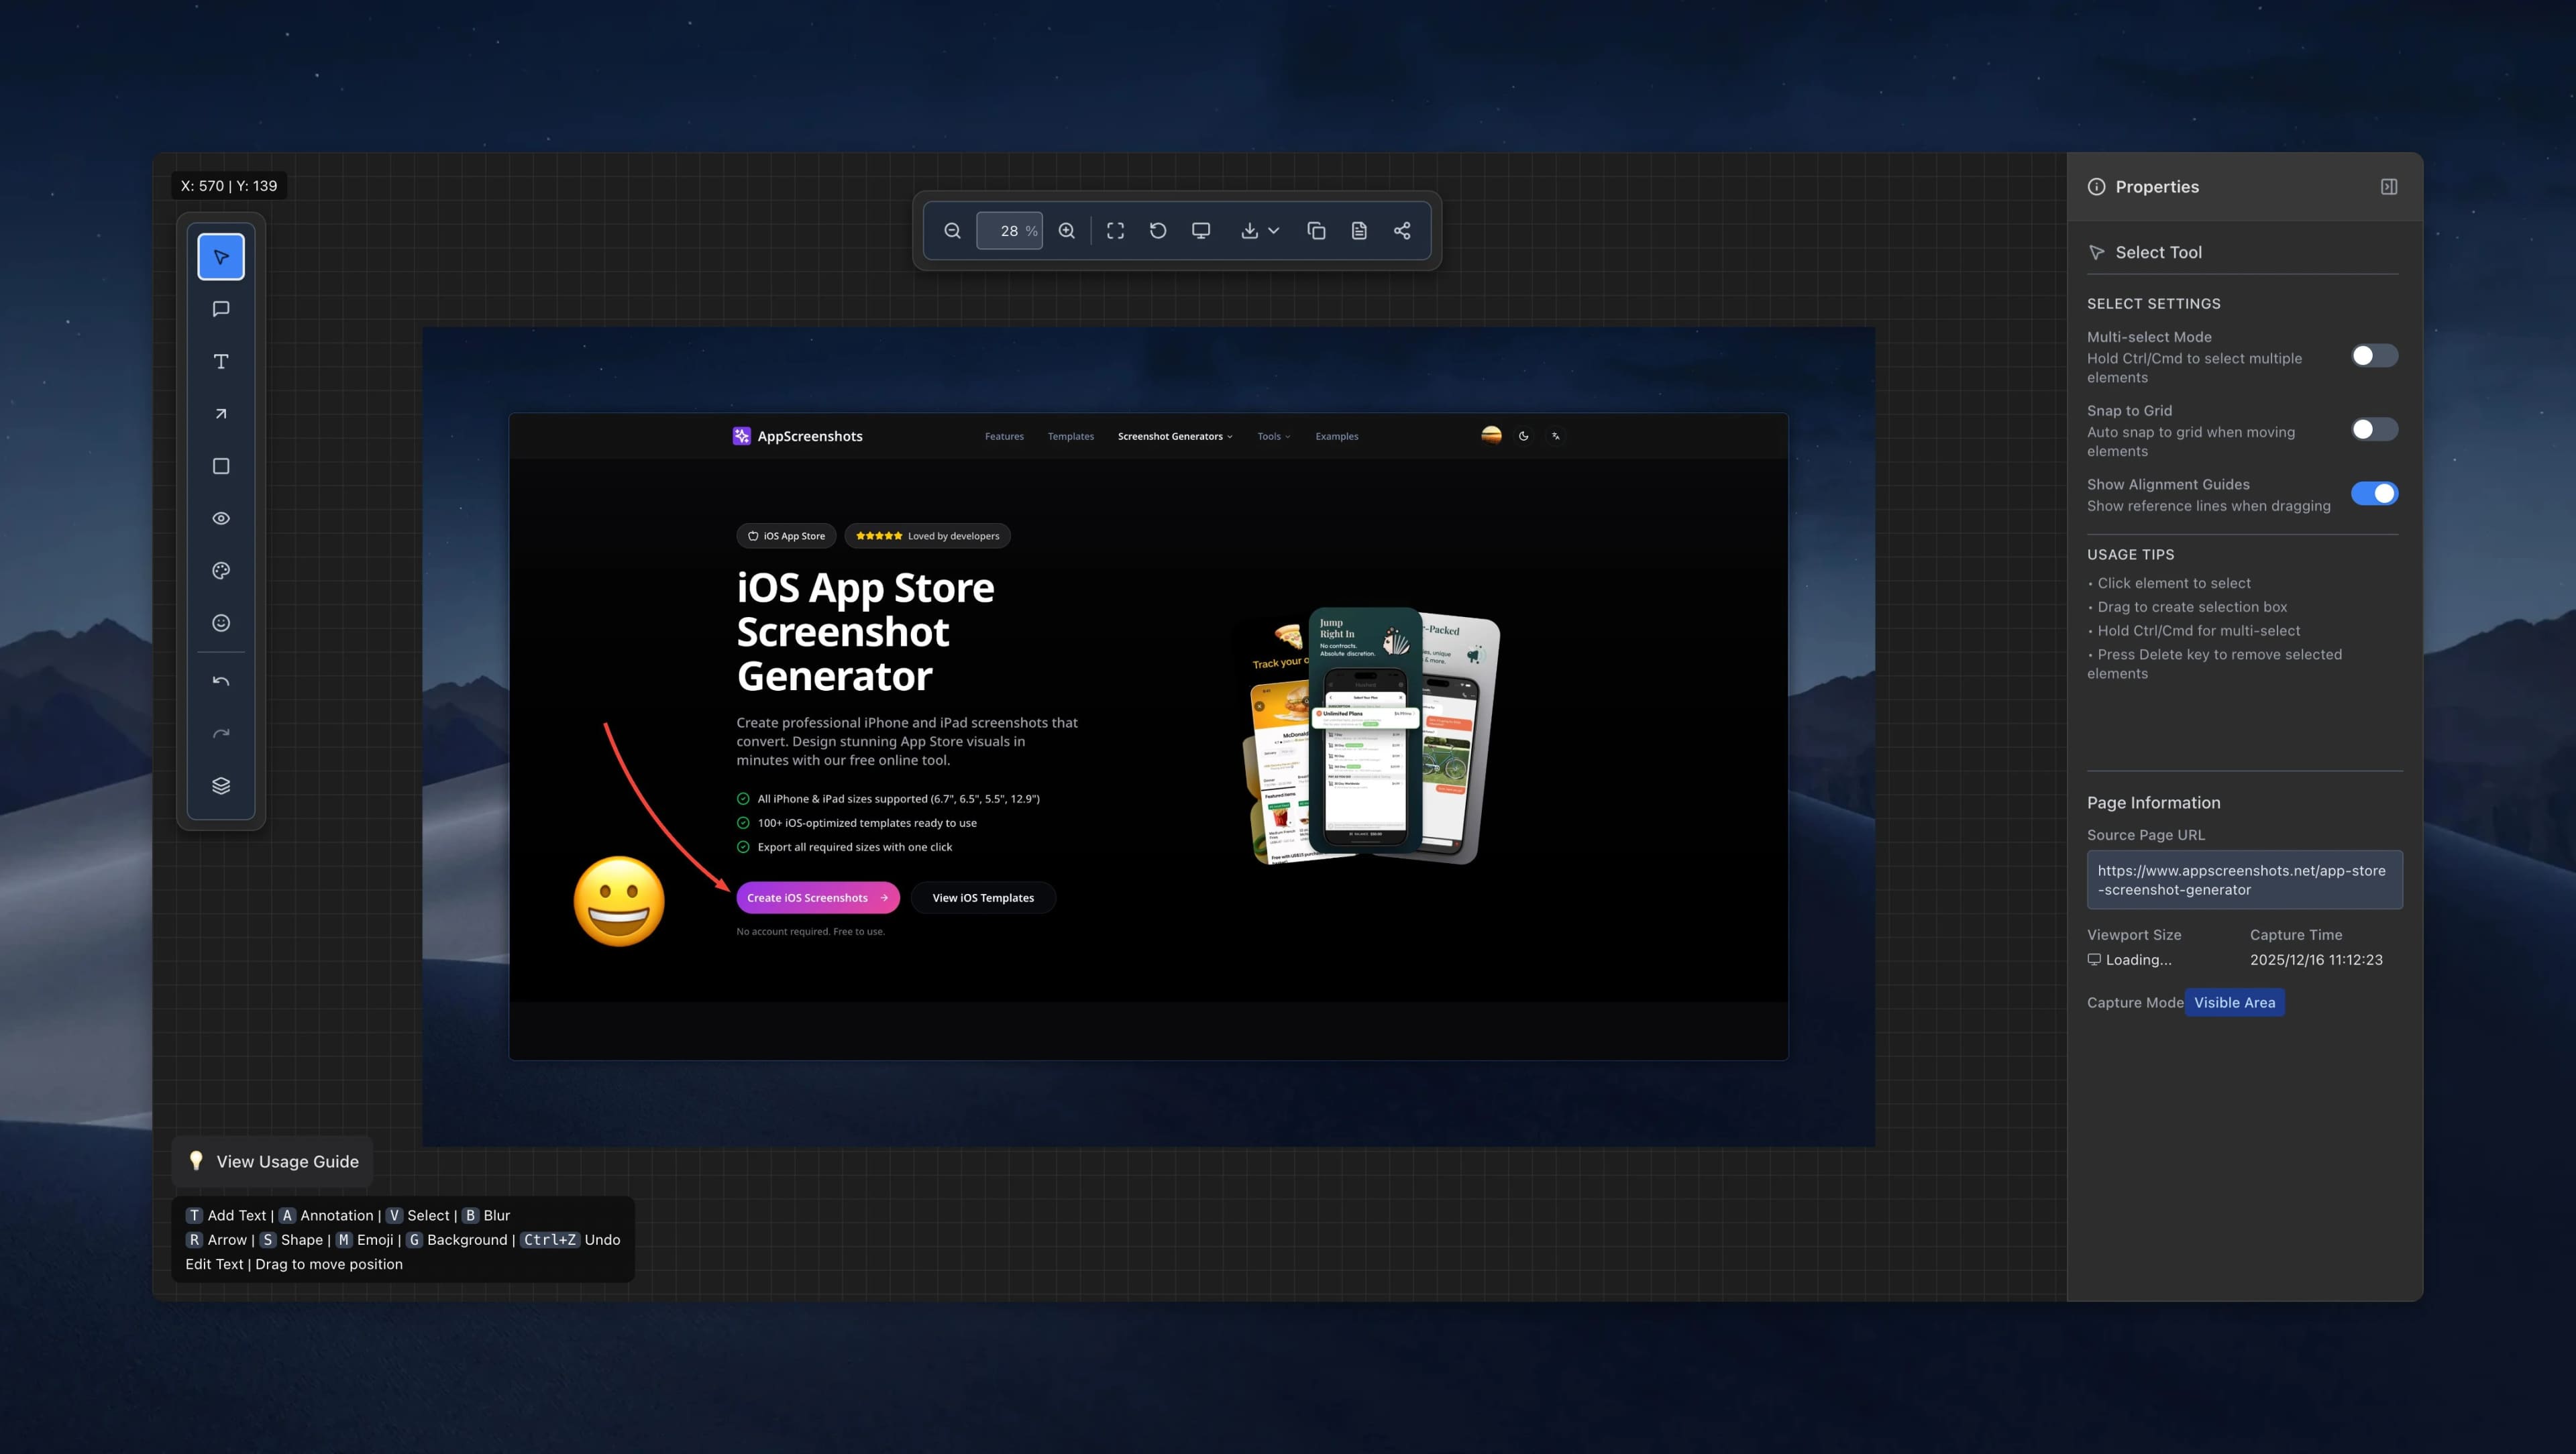Expand the Tools menu in captured page
Screen dimensions: 2576x1454
[1274, 437]
